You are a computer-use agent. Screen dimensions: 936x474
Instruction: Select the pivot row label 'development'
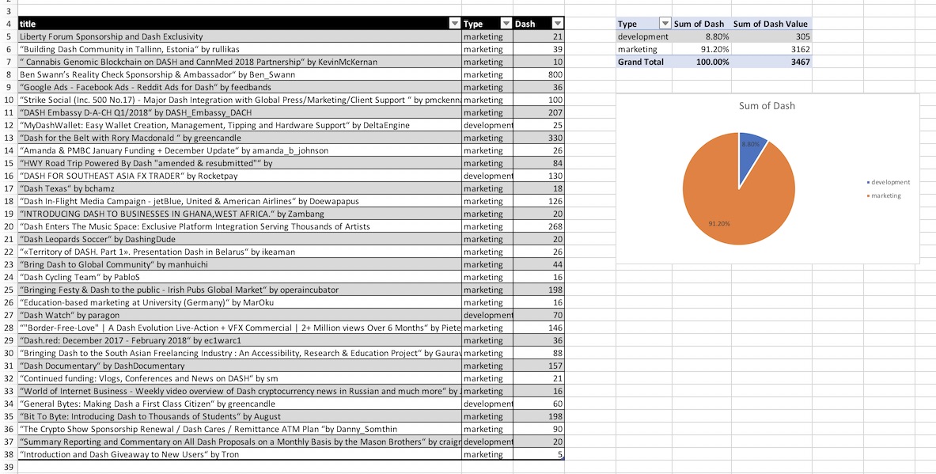point(644,36)
